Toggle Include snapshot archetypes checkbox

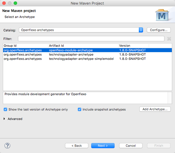80,109
